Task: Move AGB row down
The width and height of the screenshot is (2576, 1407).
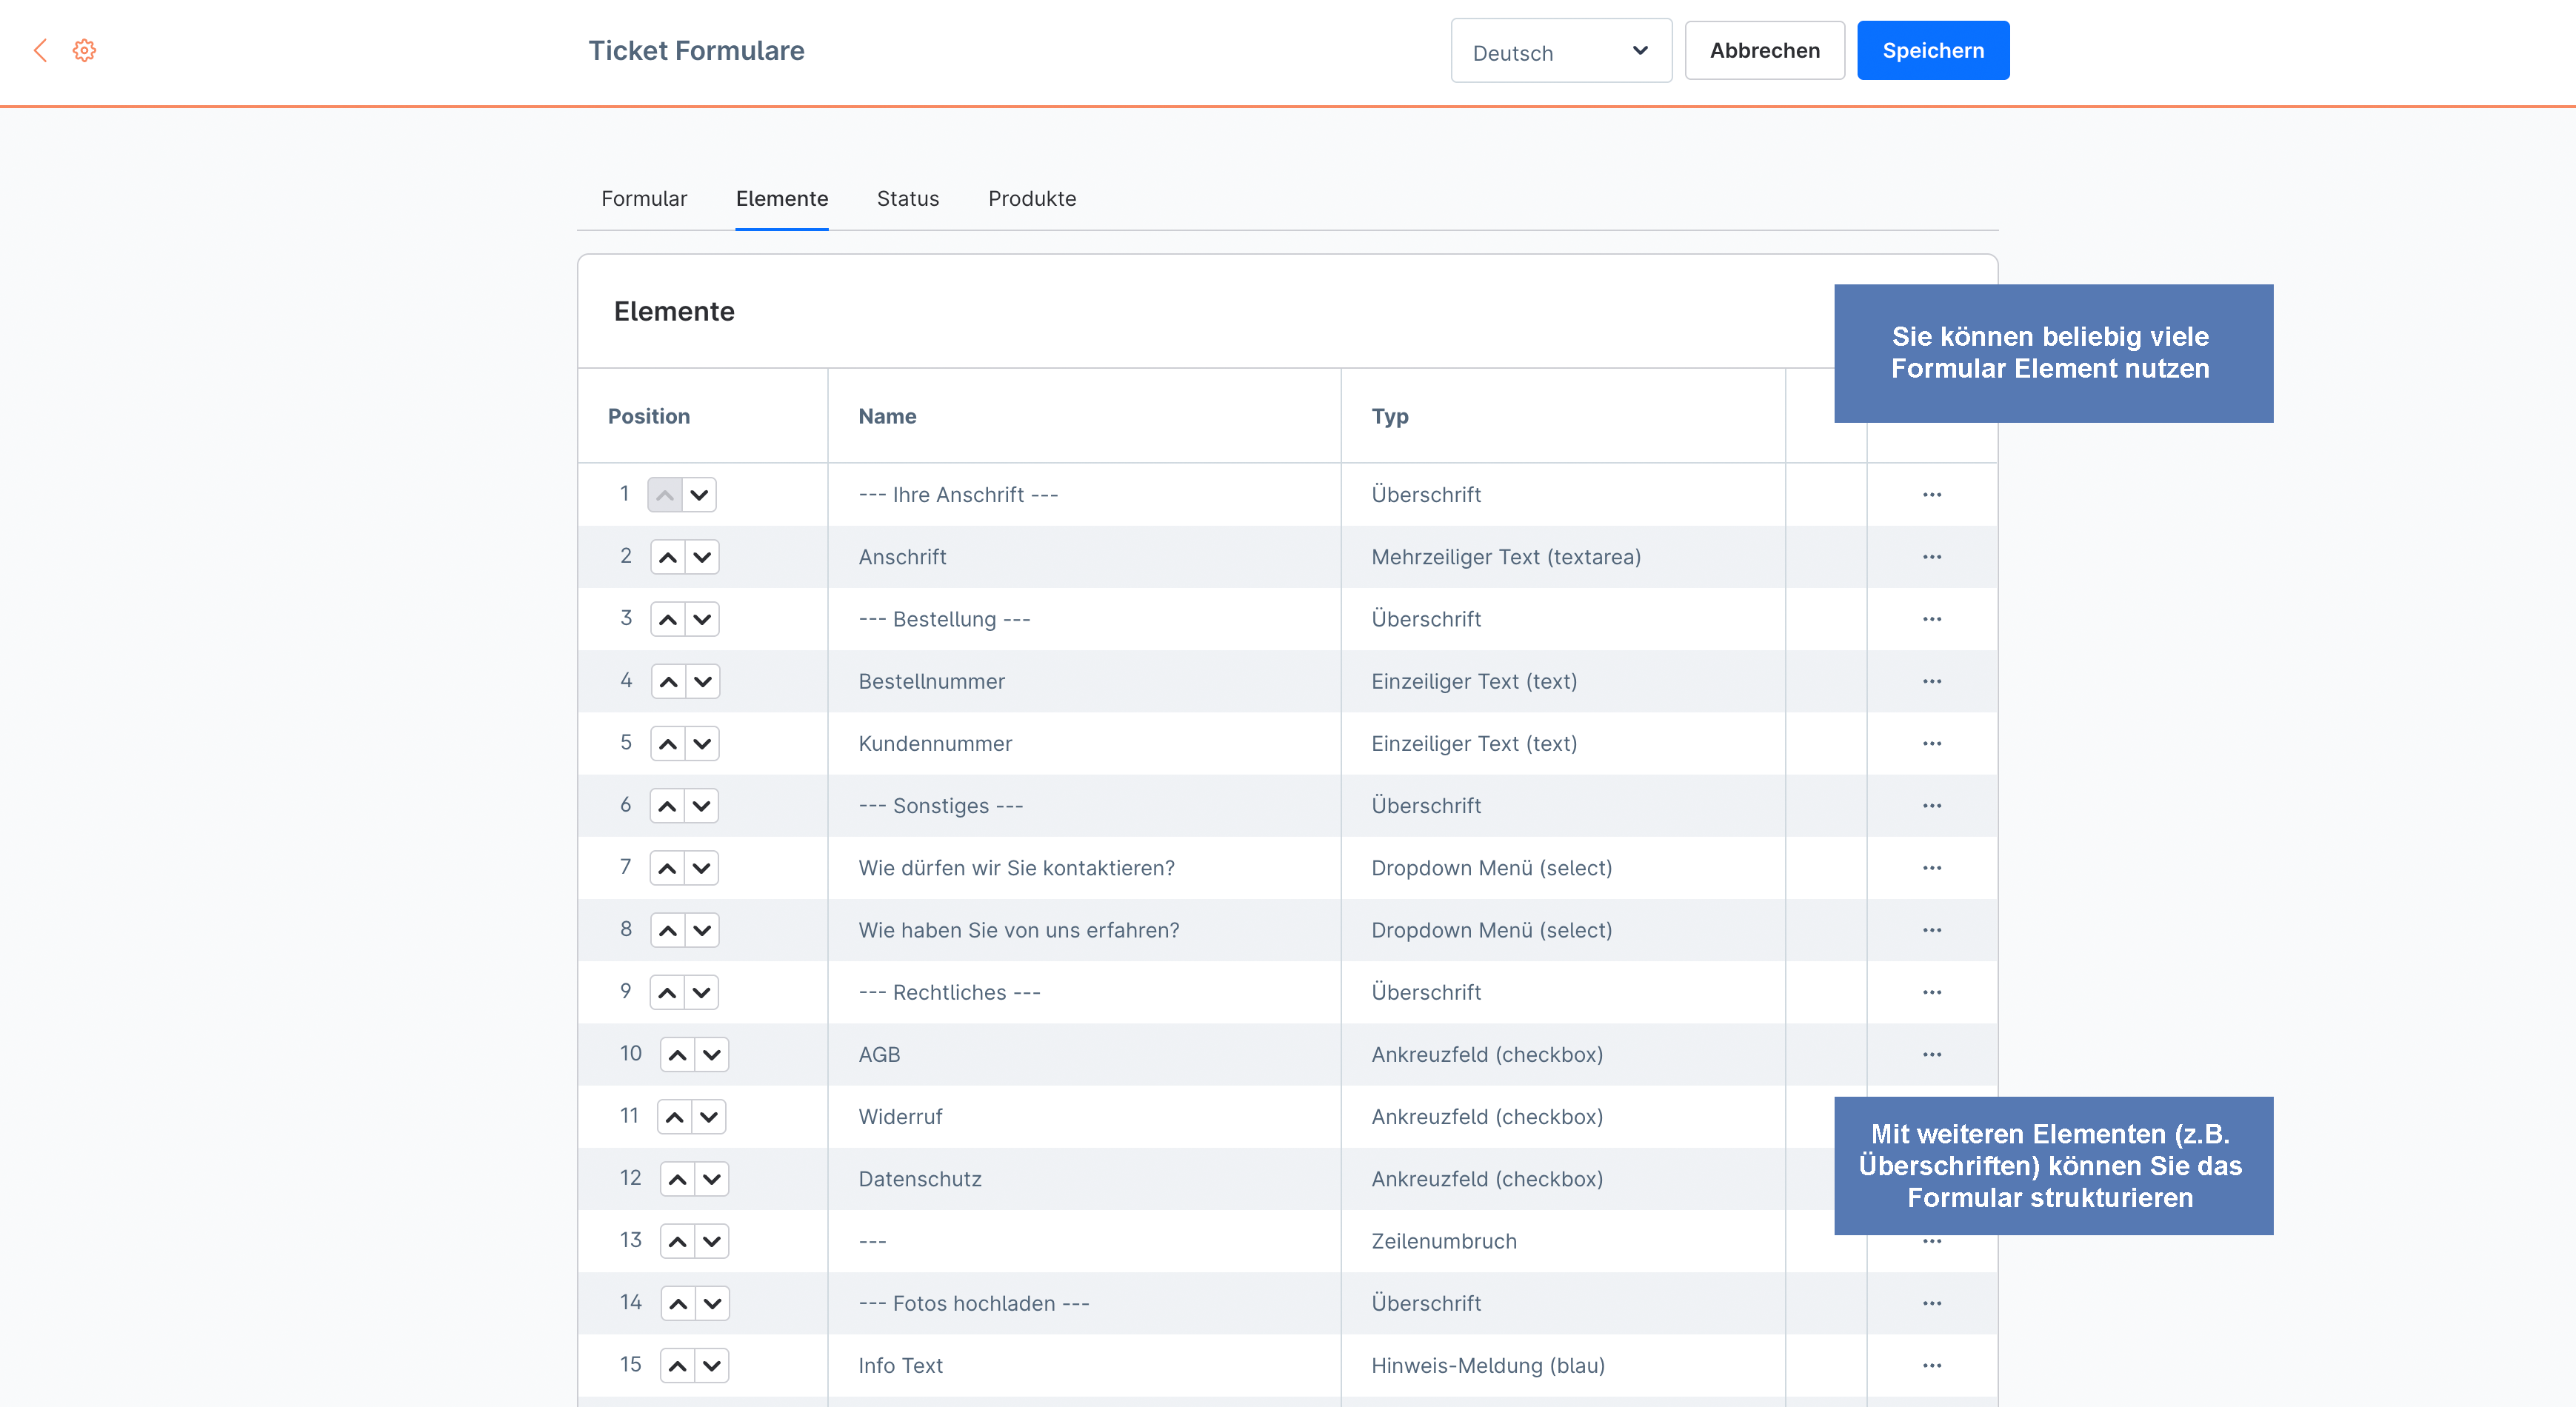Action: (711, 1054)
